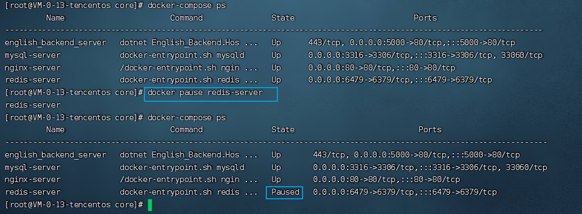The image size is (582, 214).
Task: Click the "Command" header in the second table
Action: (186, 129)
